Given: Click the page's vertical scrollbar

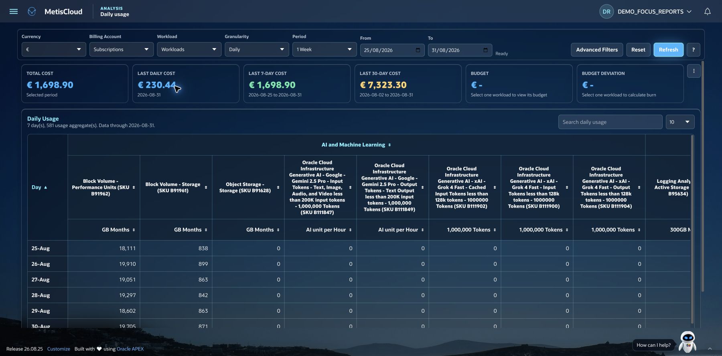Looking at the screenshot, I should tap(702, 176).
